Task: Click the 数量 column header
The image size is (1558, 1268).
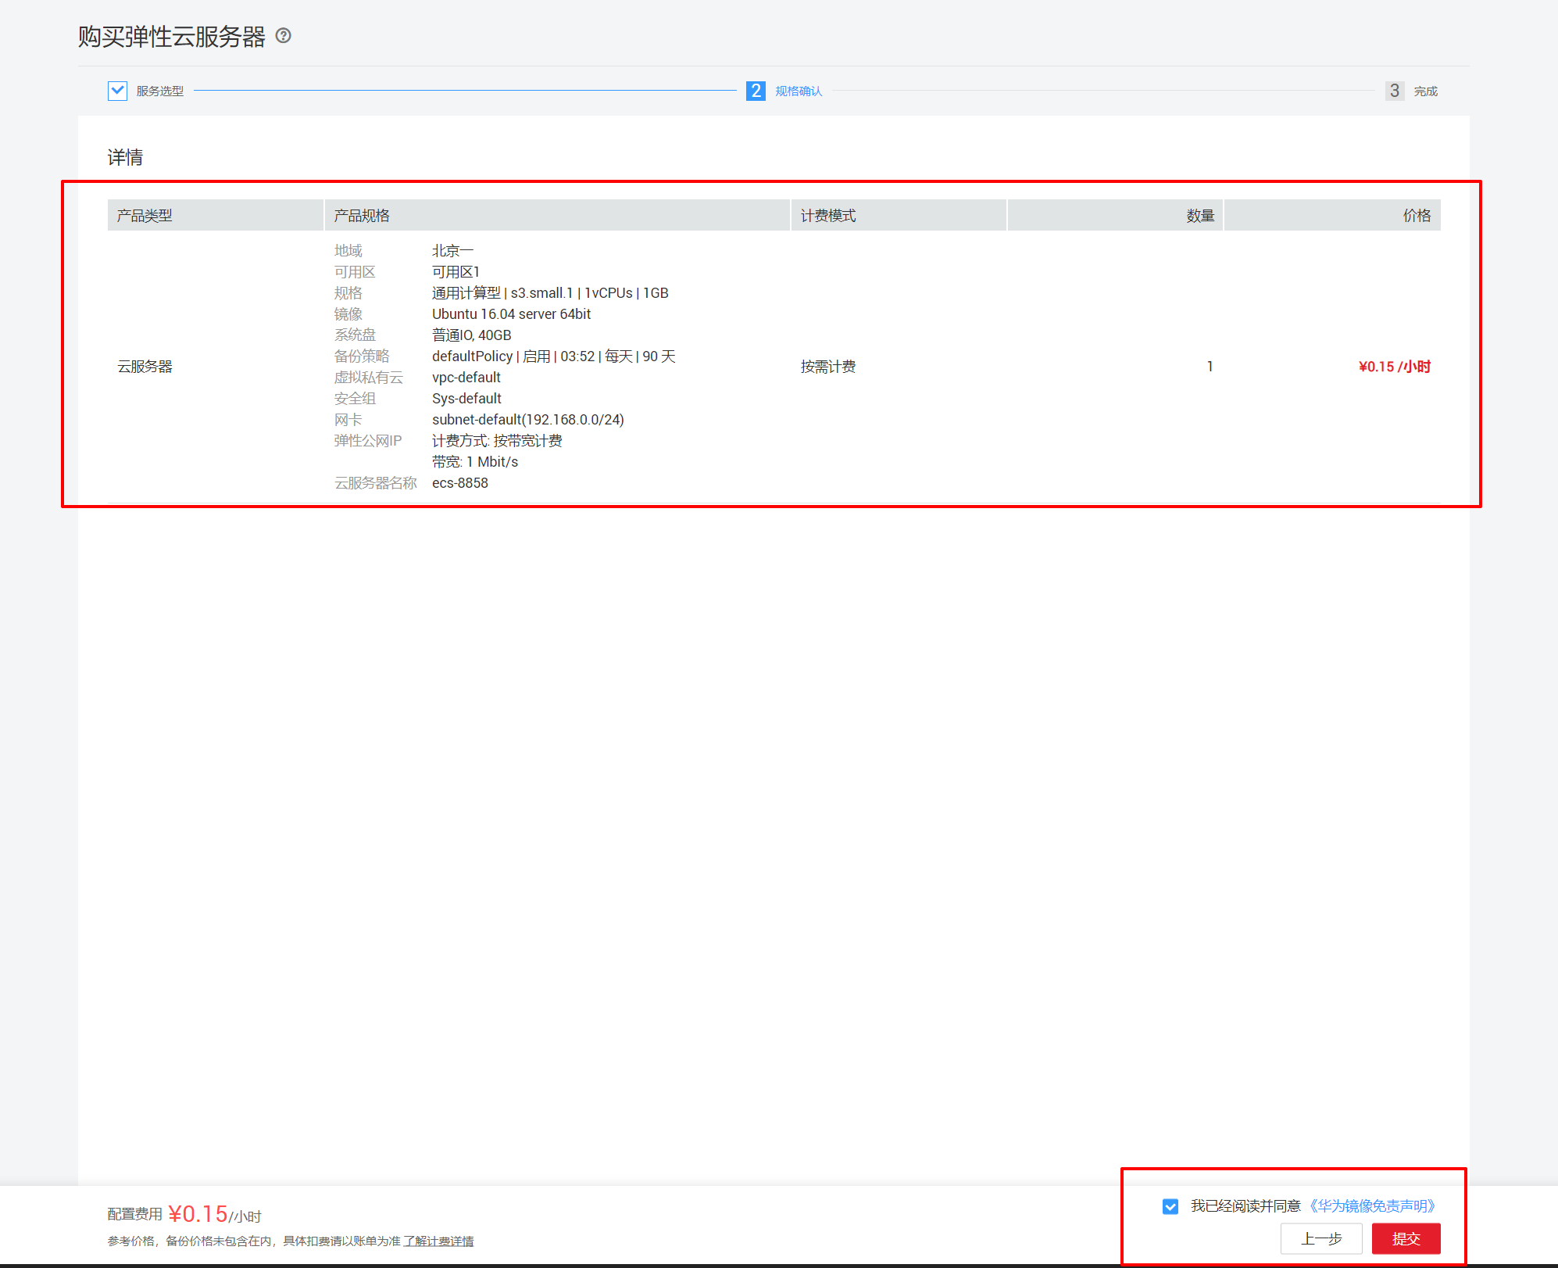Action: [x=1200, y=216]
